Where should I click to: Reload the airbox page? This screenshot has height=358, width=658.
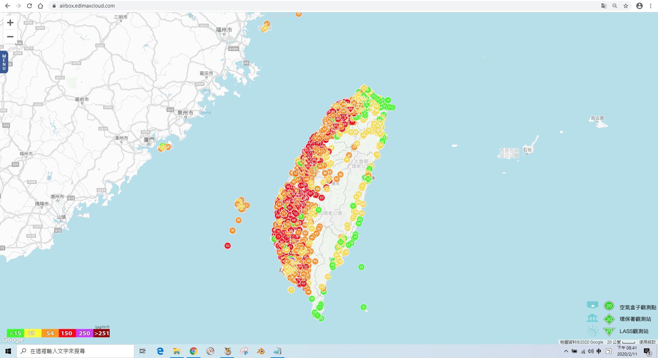[29, 6]
